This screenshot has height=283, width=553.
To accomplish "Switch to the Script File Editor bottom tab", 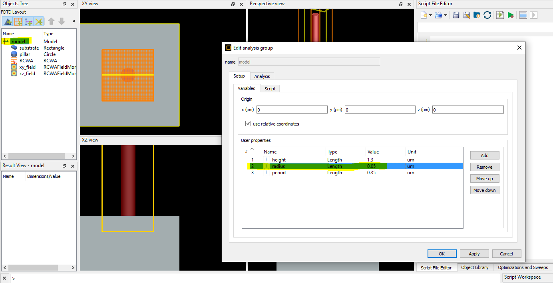I will click(x=436, y=268).
